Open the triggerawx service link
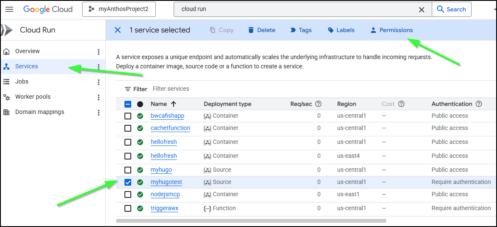The width and height of the screenshot is (497, 227). [x=164, y=208]
